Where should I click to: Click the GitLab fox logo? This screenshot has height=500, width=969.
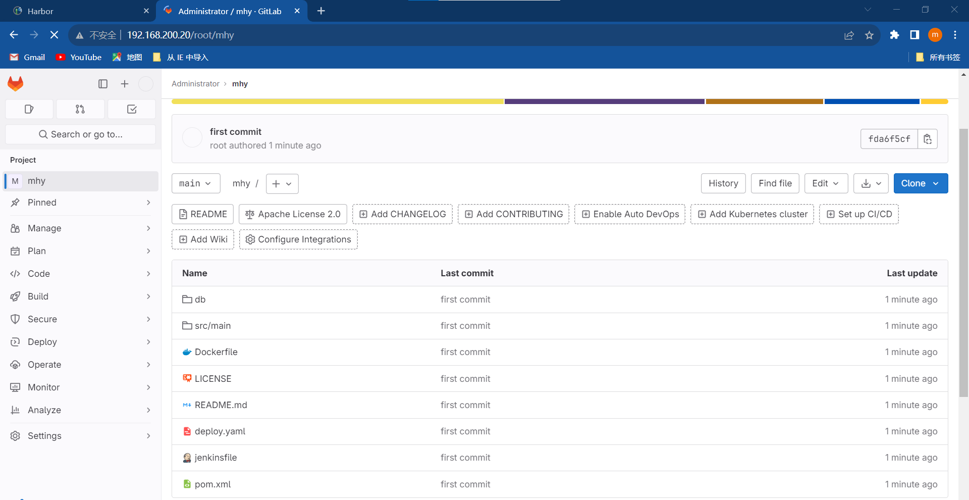[16, 84]
